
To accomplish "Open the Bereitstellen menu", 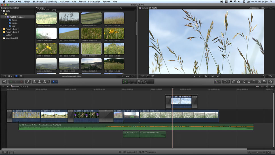I will coord(94,2).
